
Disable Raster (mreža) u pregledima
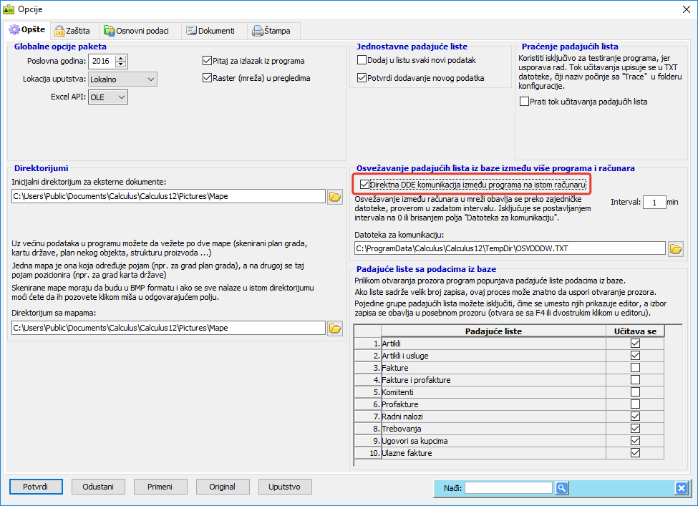[x=208, y=78]
